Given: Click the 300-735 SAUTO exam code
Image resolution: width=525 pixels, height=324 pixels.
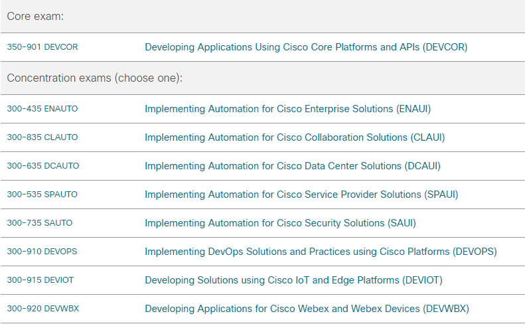Looking at the screenshot, I should pyautogui.click(x=40, y=223).
